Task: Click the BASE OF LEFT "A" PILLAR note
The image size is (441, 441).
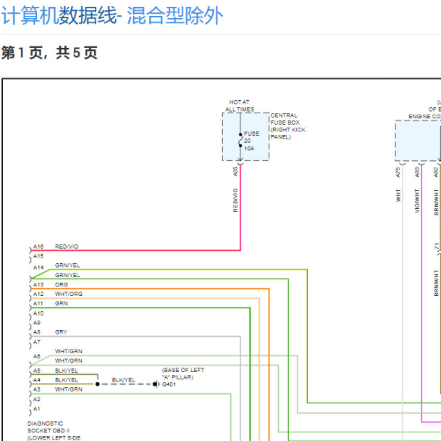Action: pyautogui.click(x=183, y=374)
